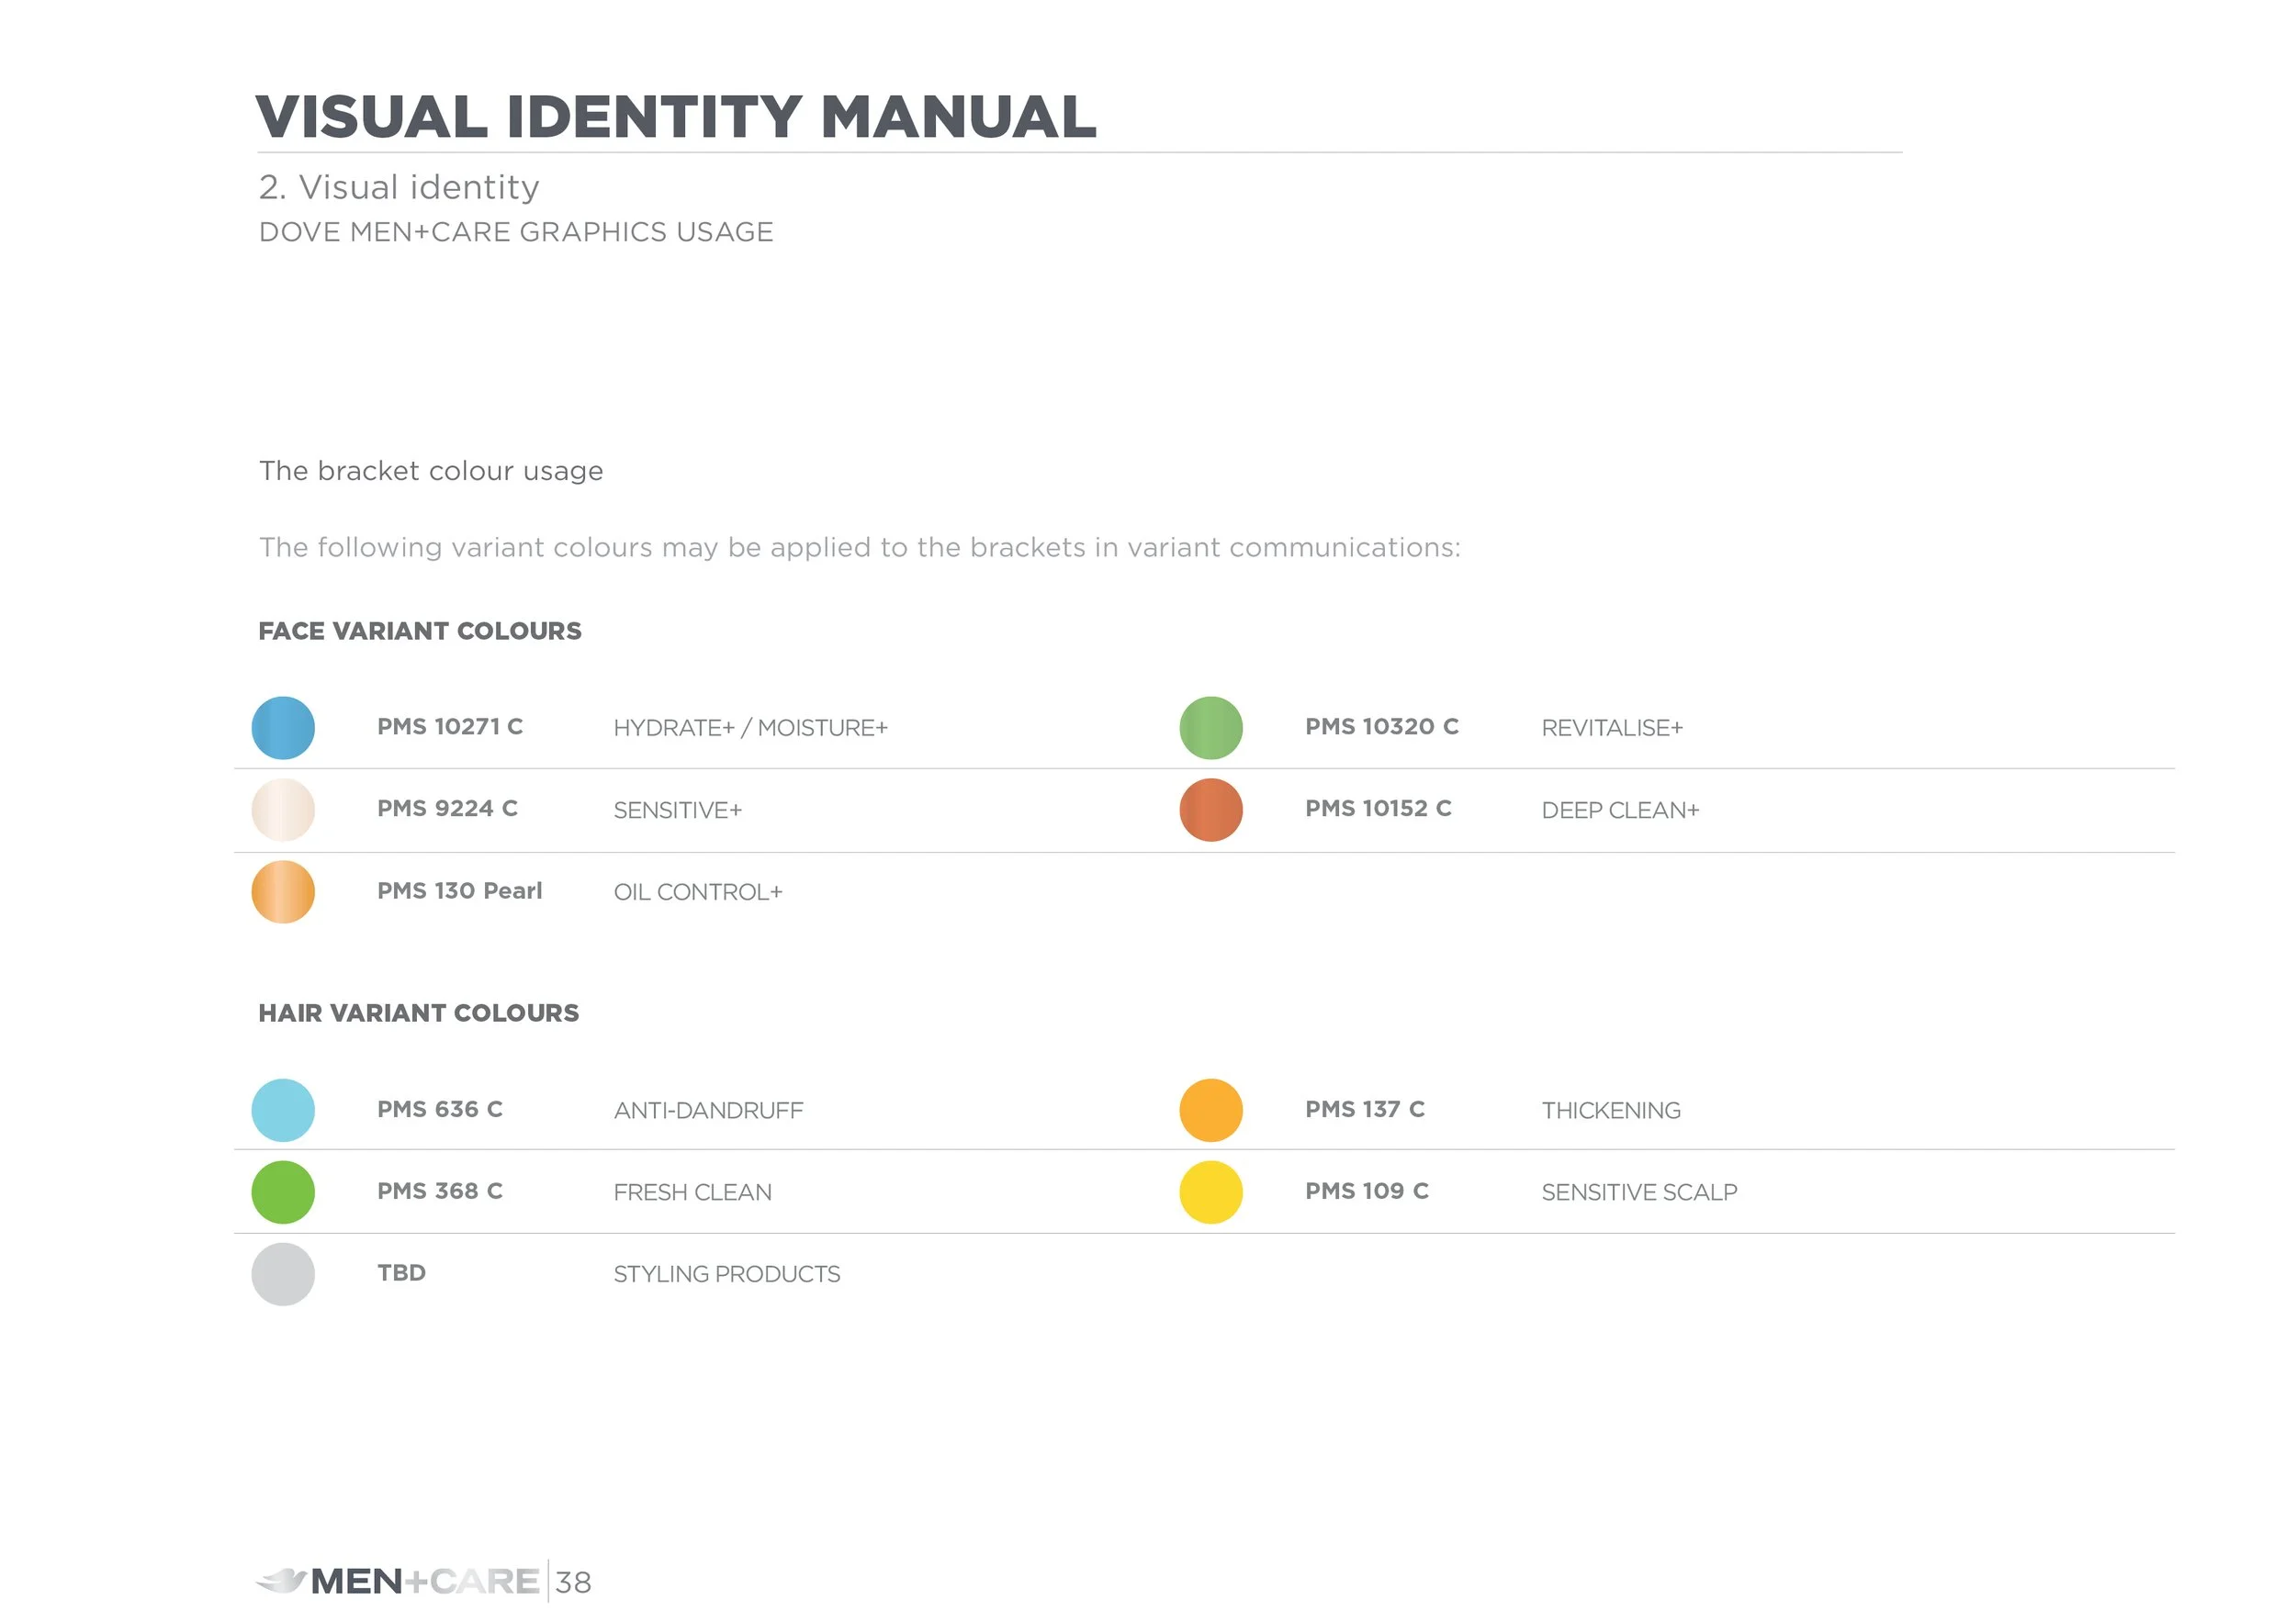Click the orange PMS 130 Pearl swatch
The image size is (2296, 1622).
pos(283,891)
